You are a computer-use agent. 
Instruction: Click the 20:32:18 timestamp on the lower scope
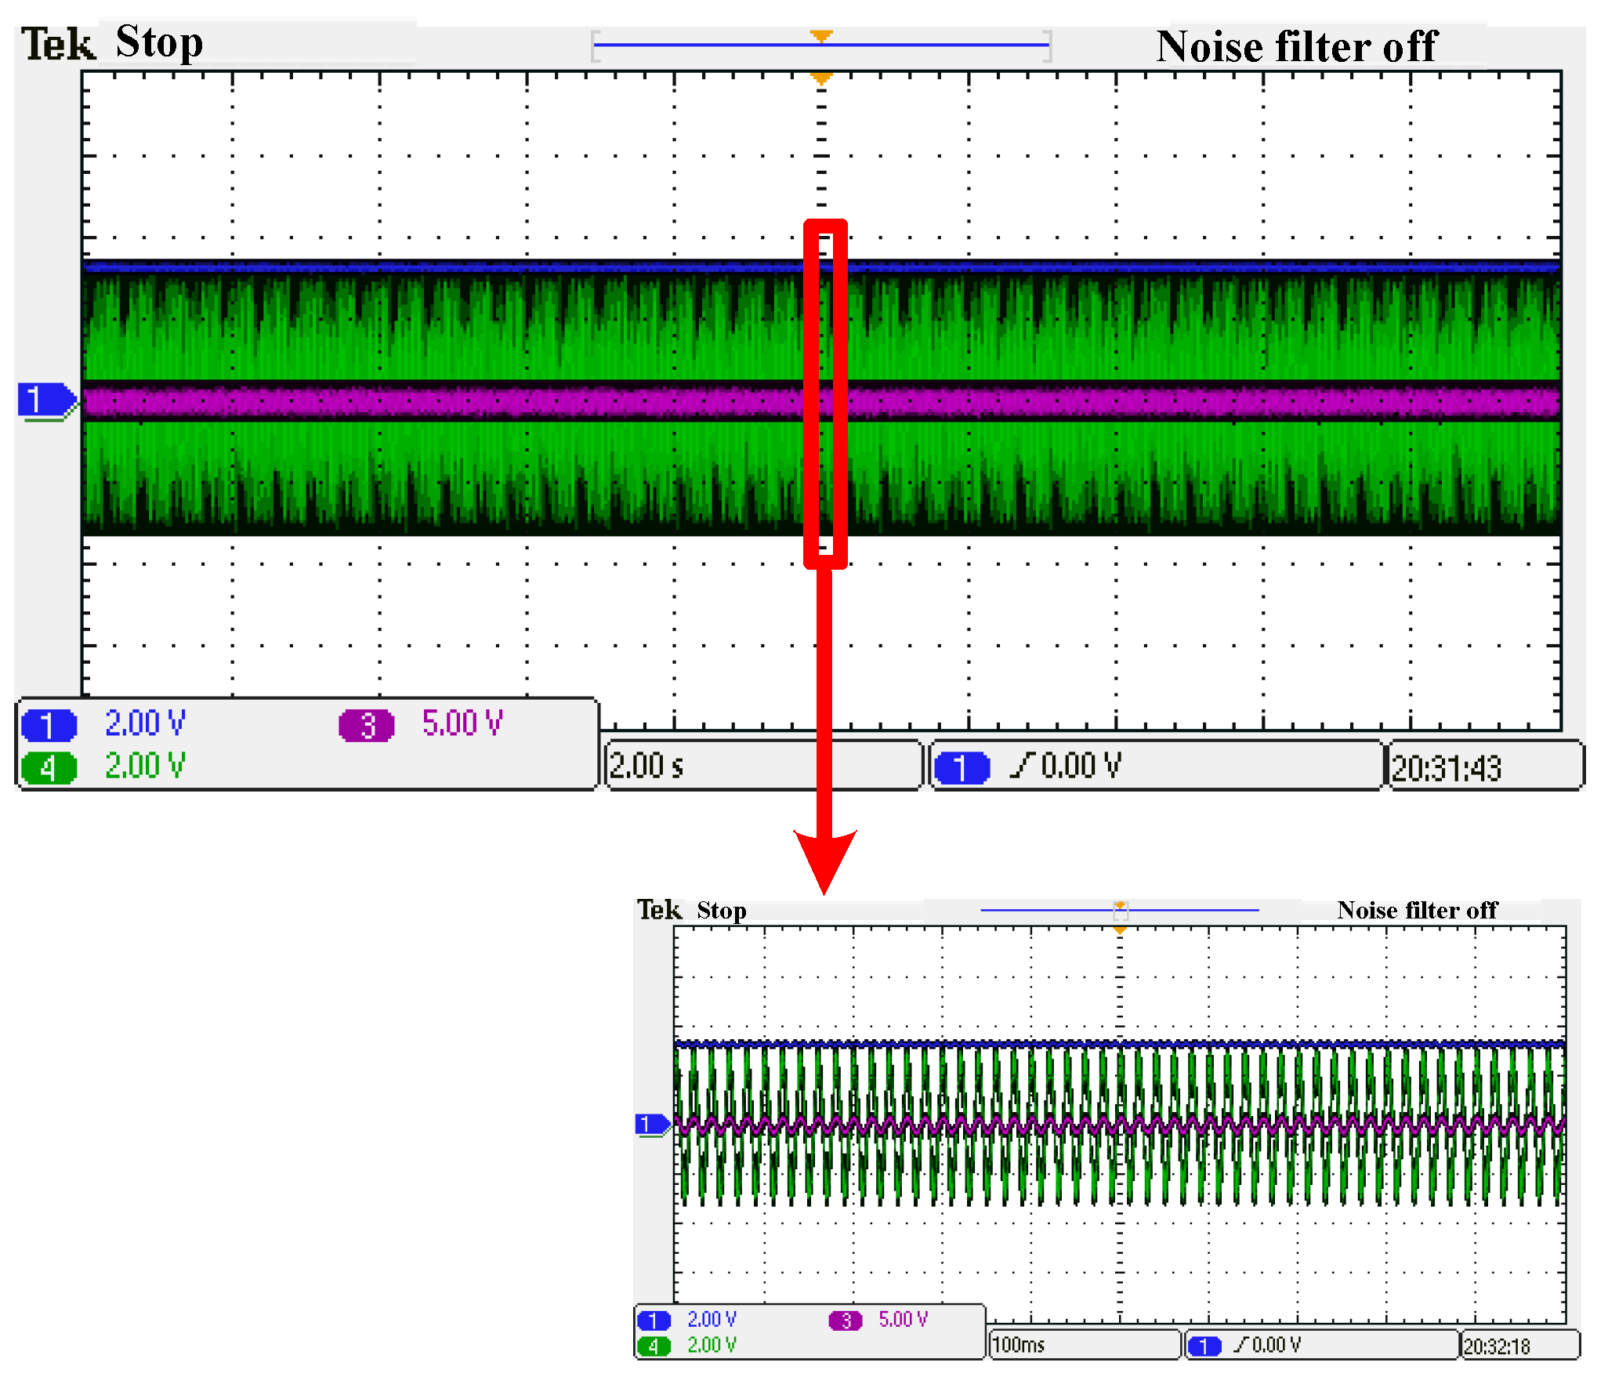point(1497,1346)
